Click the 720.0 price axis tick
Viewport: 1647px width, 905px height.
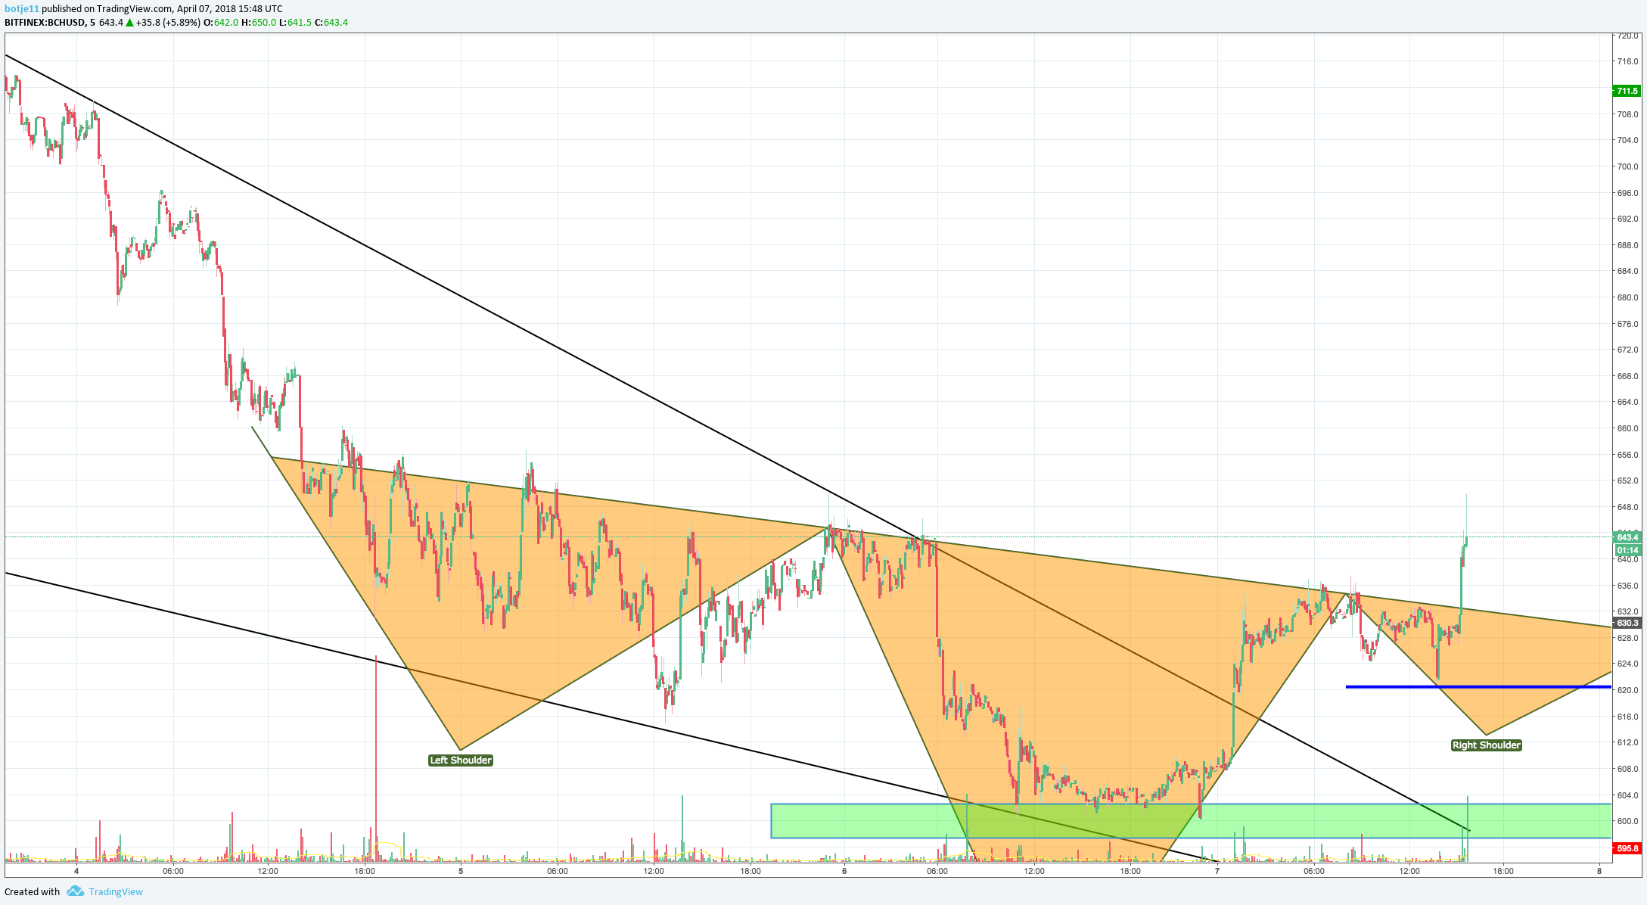[1627, 36]
